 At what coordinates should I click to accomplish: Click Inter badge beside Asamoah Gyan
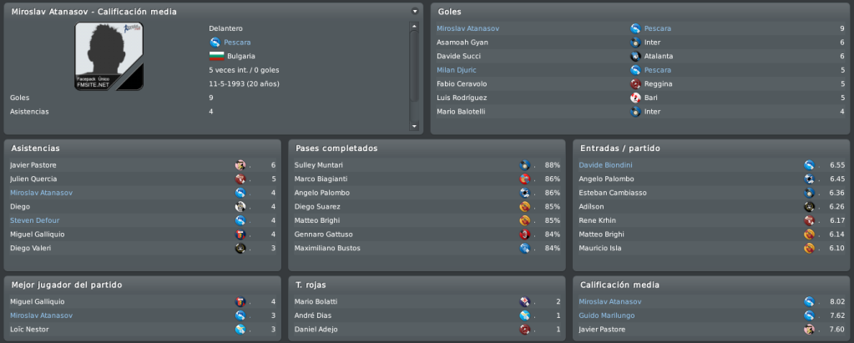tap(635, 42)
